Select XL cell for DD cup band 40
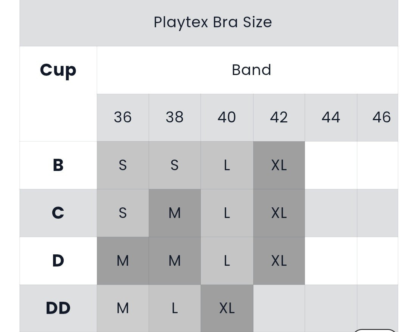Viewport: 409px width, 332px height. pos(227,308)
